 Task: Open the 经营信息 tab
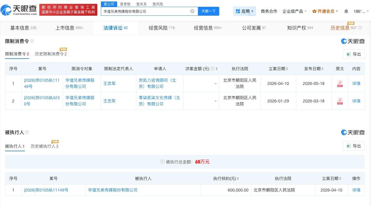click(208, 28)
